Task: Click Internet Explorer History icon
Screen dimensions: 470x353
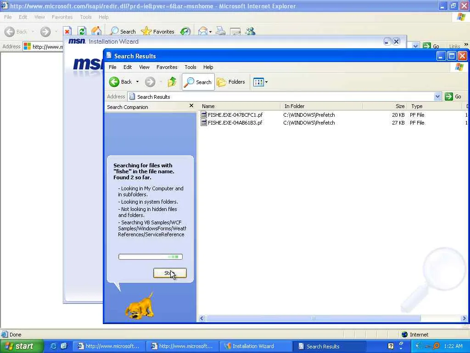Action: pos(185,32)
